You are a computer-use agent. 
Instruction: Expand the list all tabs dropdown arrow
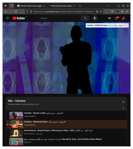(x=109, y=6)
